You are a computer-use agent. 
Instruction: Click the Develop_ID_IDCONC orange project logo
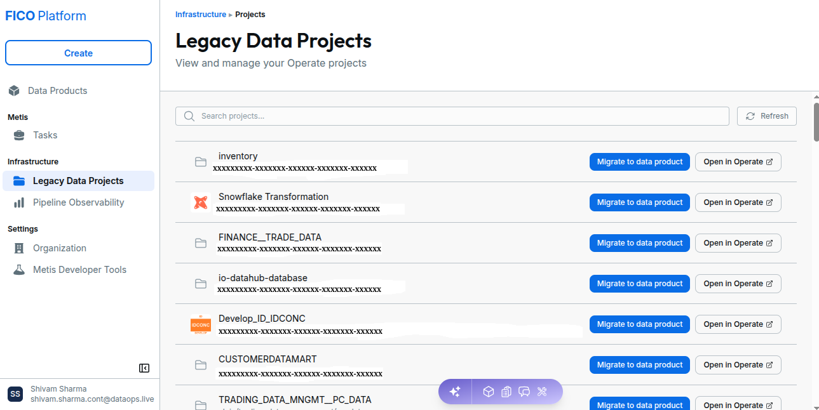(201, 324)
